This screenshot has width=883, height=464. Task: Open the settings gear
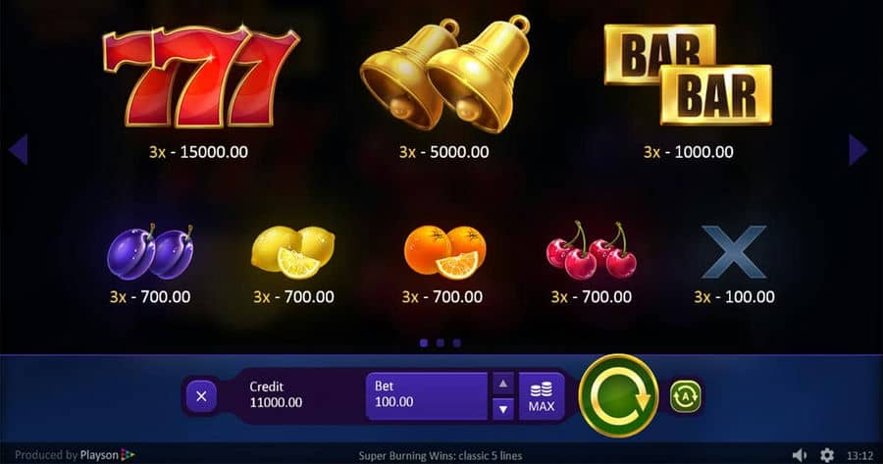click(827, 454)
